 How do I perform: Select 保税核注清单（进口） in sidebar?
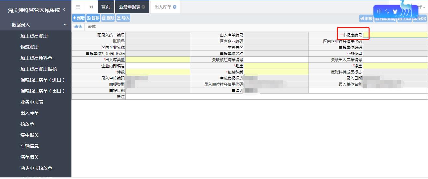click(x=43, y=80)
